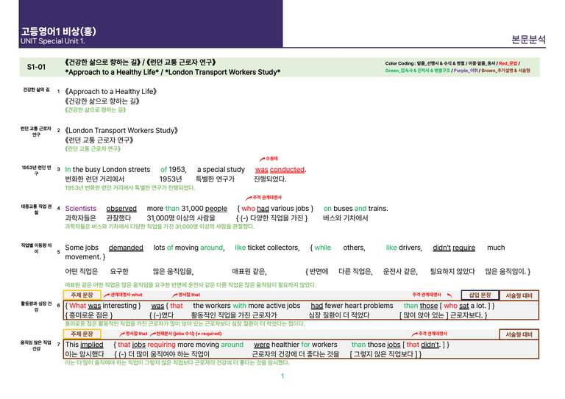Click the 서술형 대비 tag above sentence 7
Image resolution: width=565 pixels, height=399 pixels.
519,334
